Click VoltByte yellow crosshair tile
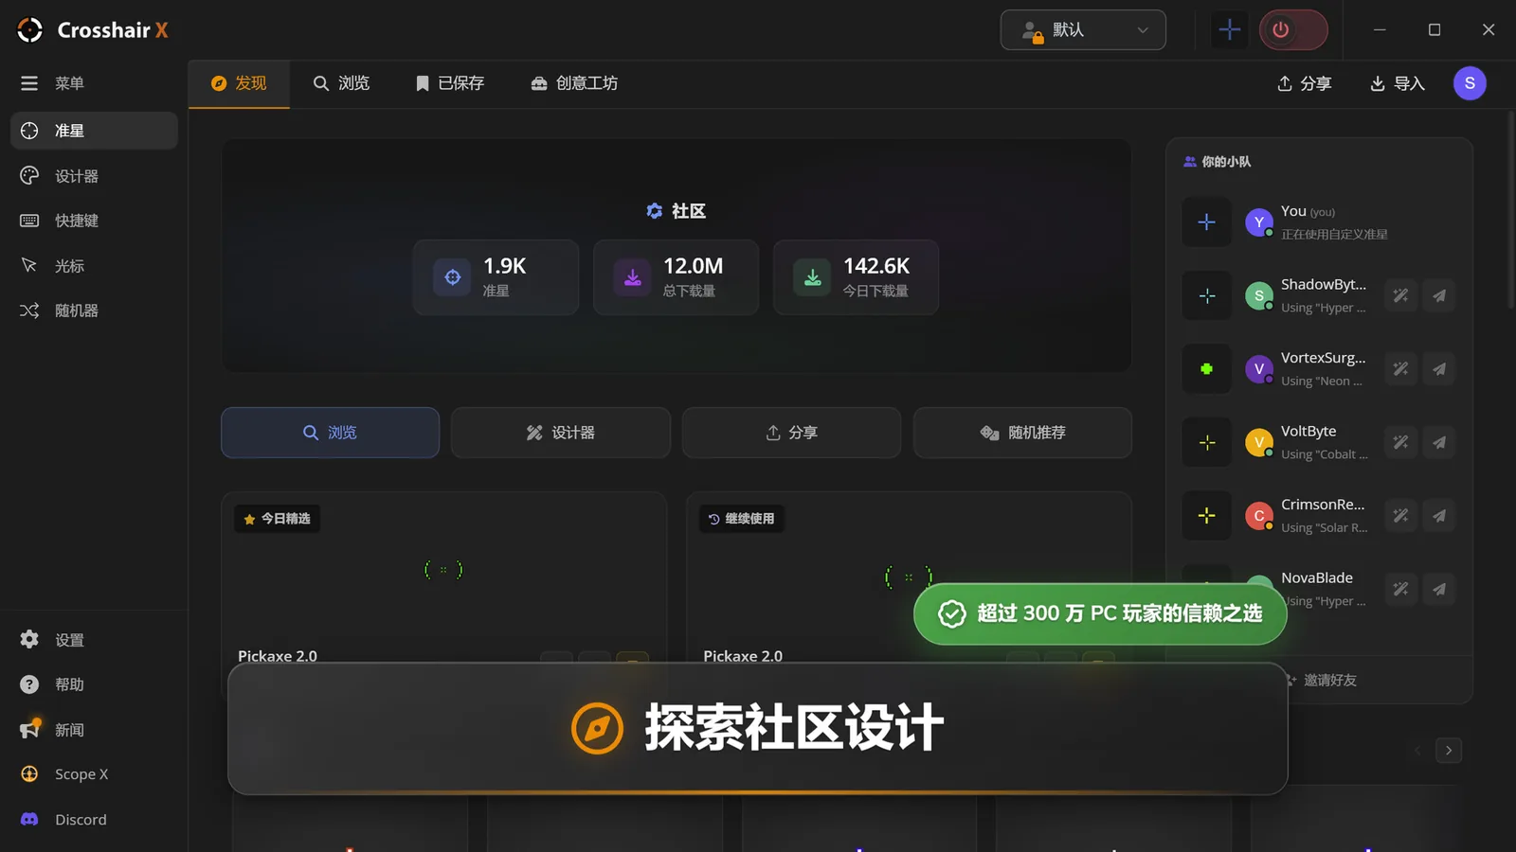 pos(1206,442)
